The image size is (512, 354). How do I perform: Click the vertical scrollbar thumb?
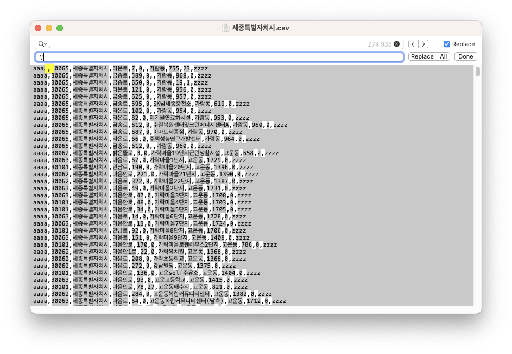[x=478, y=72]
